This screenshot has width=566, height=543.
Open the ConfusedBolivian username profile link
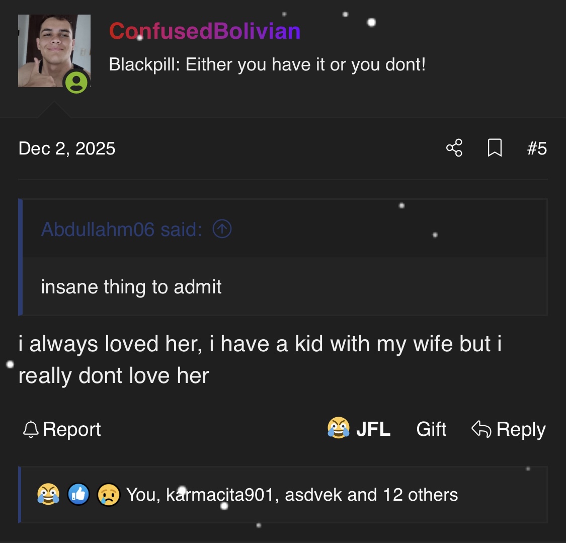coord(205,31)
